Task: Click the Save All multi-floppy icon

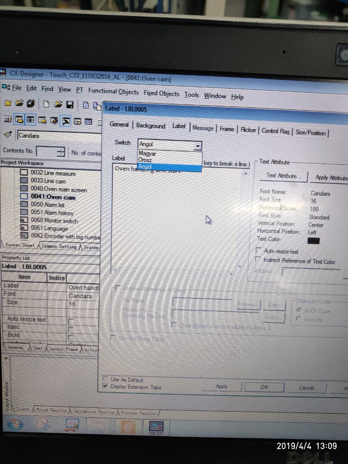Action: tap(31, 103)
